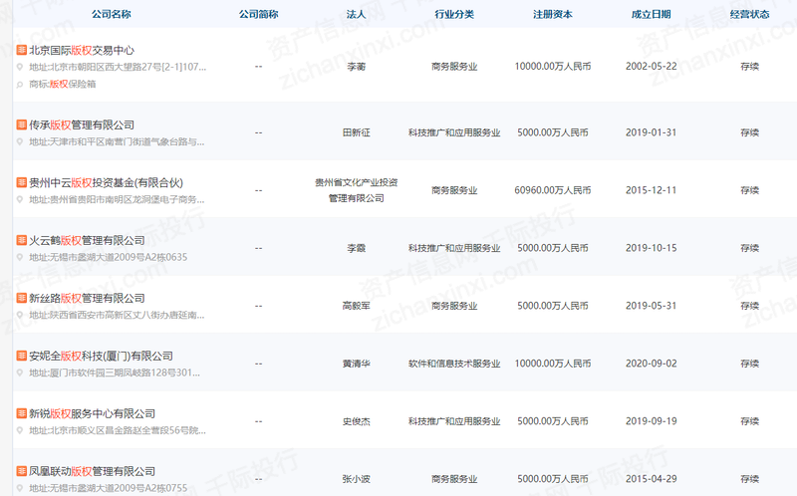Click the establishment date 2002-05-22

[652, 67]
